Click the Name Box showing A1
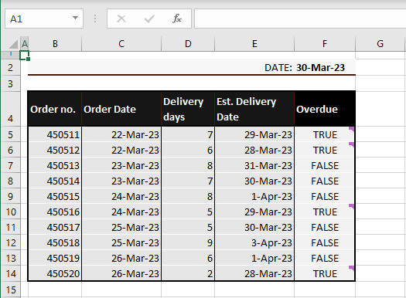Image resolution: width=406 pixels, height=298 pixels. click(44, 19)
